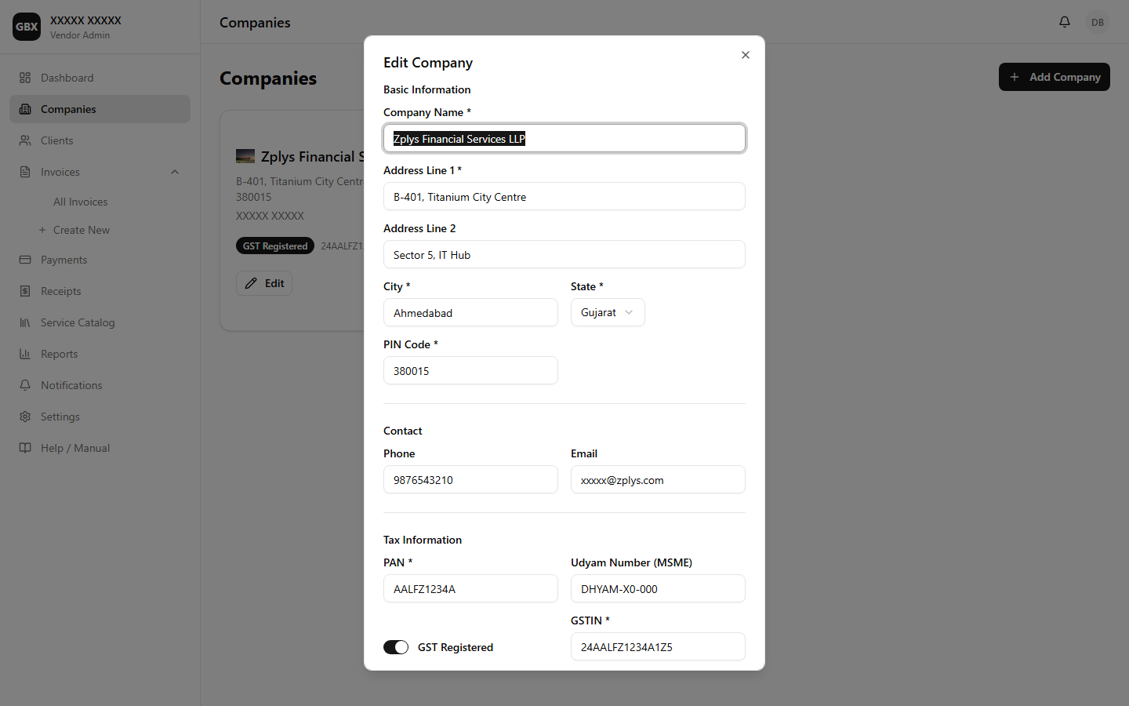Click the Settings gear icon

click(25, 417)
